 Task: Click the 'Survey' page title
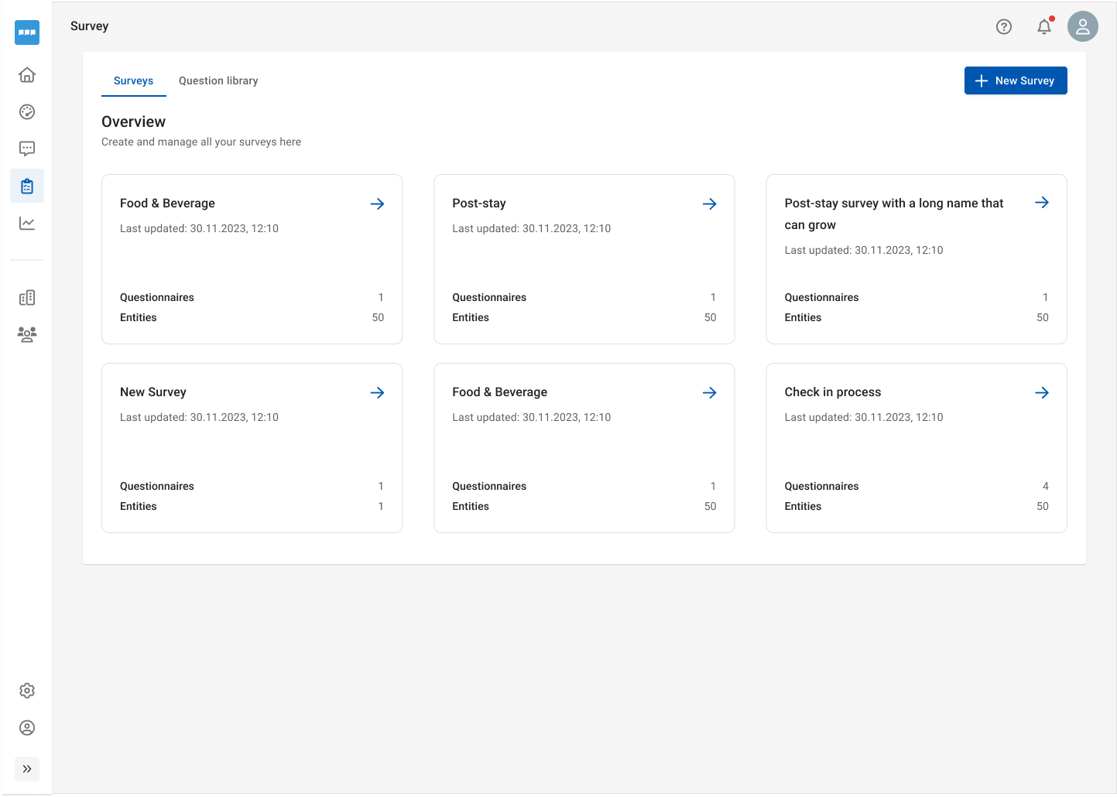(90, 26)
